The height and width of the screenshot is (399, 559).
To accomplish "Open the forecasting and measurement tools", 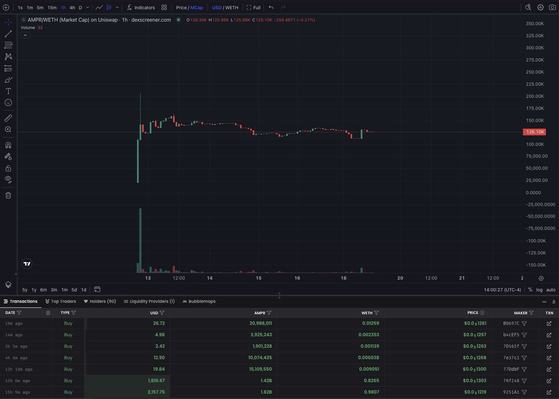I will tap(8, 68).
